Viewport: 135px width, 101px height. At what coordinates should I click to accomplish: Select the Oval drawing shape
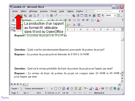tap(59, 88)
